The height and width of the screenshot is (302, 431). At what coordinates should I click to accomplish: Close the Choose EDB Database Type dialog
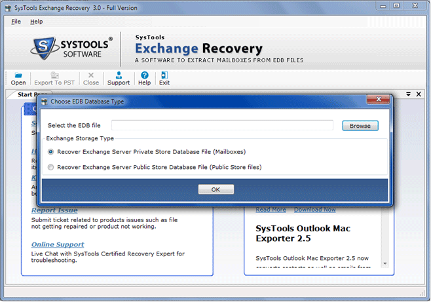(378, 99)
